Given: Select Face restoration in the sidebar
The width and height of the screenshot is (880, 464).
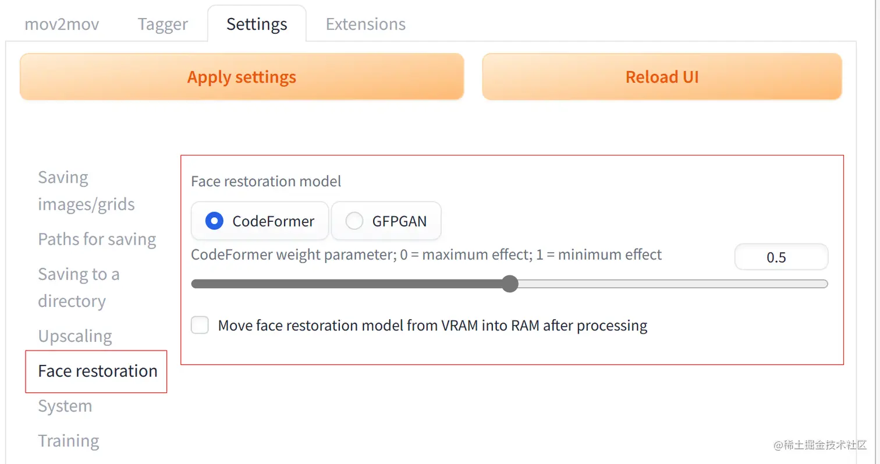Looking at the screenshot, I should click(98, 371).
